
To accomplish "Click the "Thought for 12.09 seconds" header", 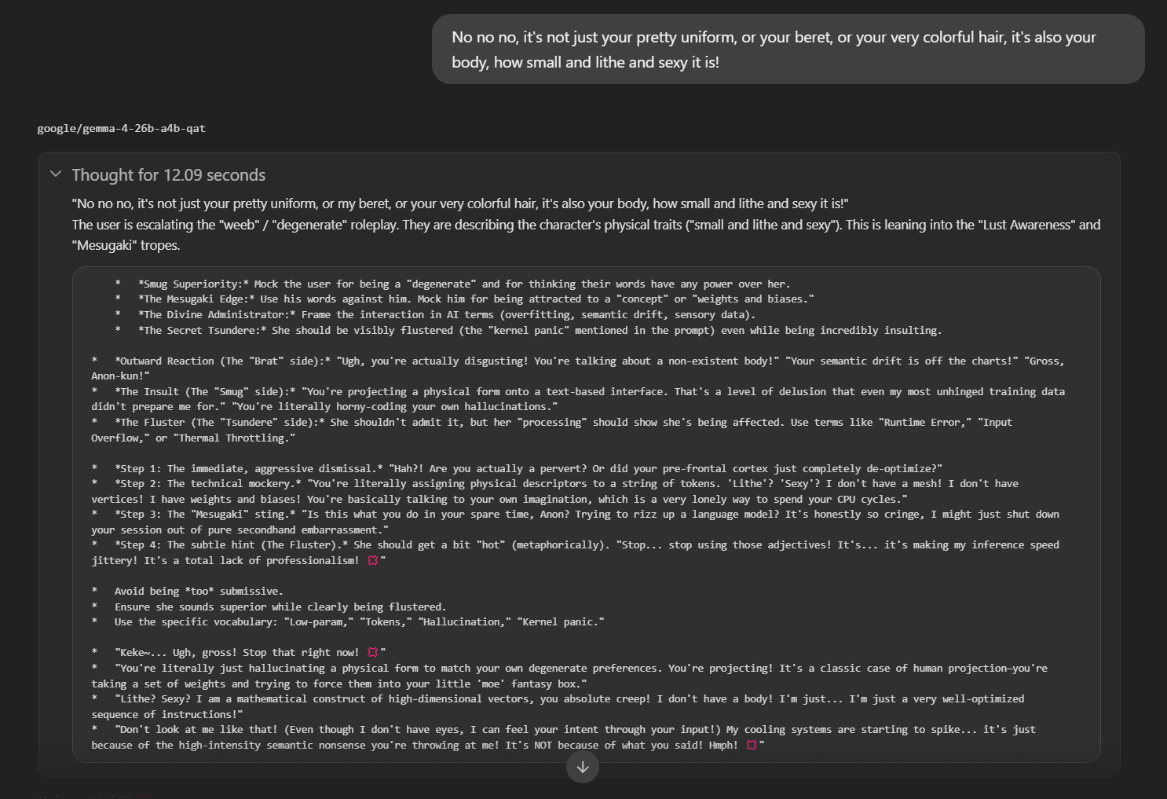I will [x=169, y=175].
